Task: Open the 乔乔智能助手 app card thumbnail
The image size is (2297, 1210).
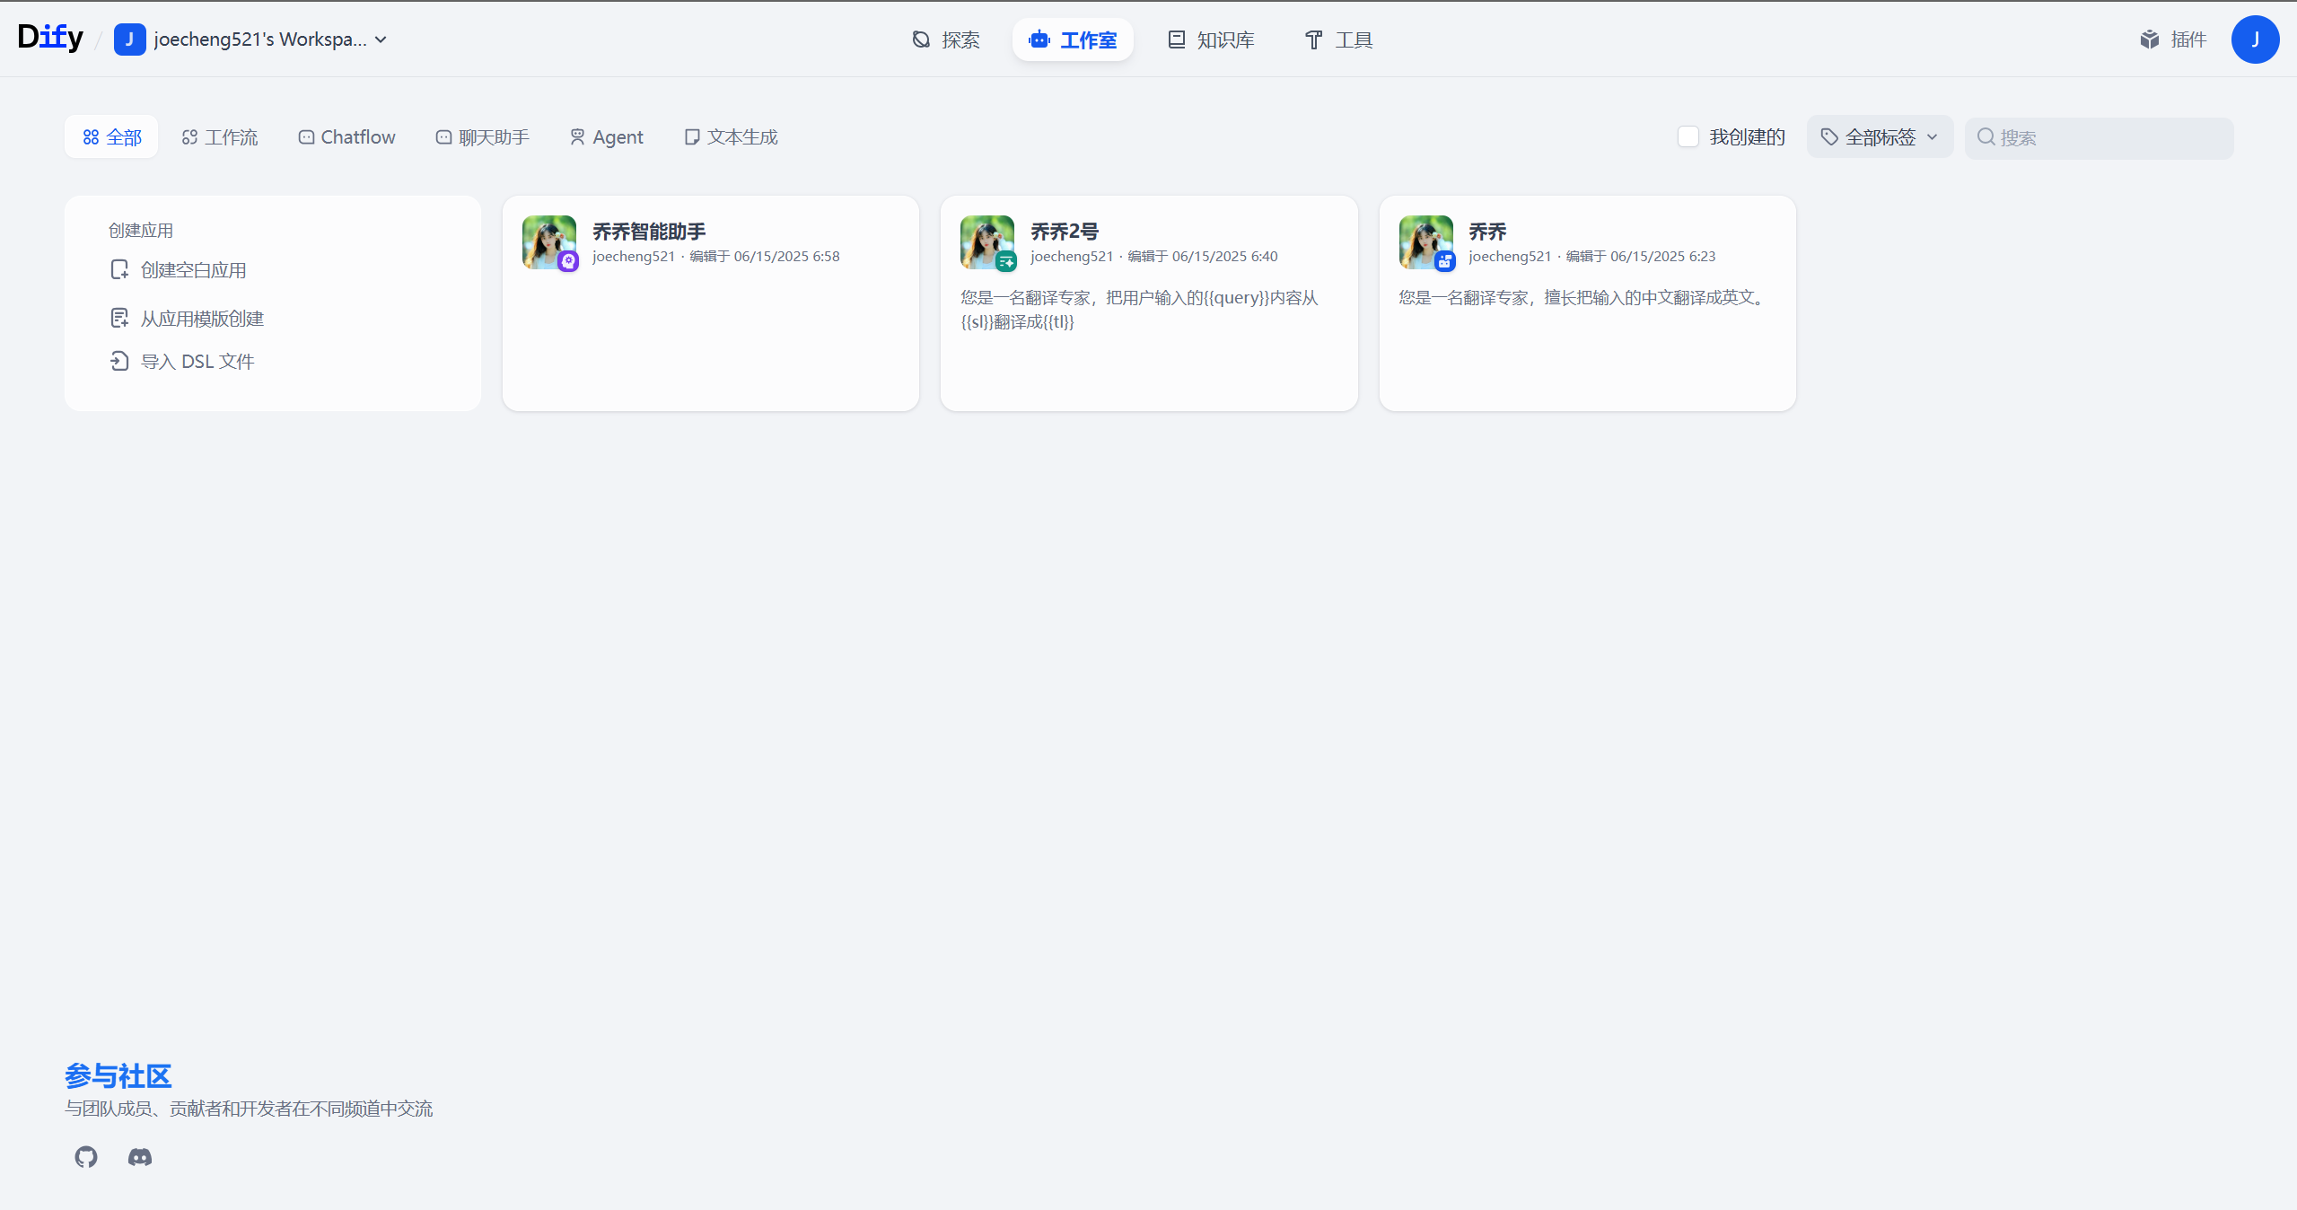Action: 549,242
